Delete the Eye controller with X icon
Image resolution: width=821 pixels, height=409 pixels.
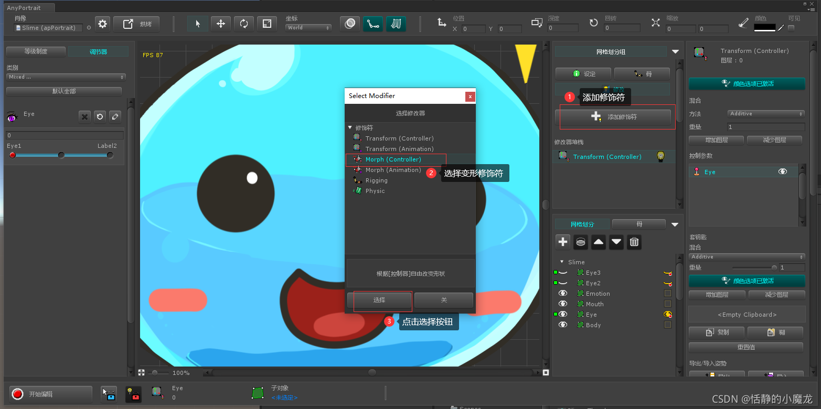[x=85, y=116]
